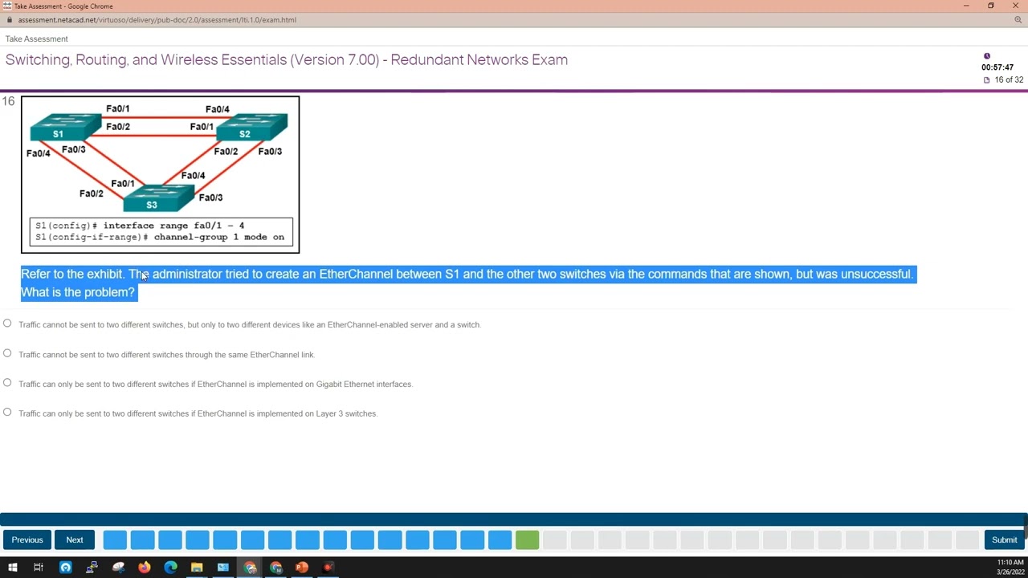Jump to the first blue question box
The image size is (1028, 578).
tap(115, 539)
